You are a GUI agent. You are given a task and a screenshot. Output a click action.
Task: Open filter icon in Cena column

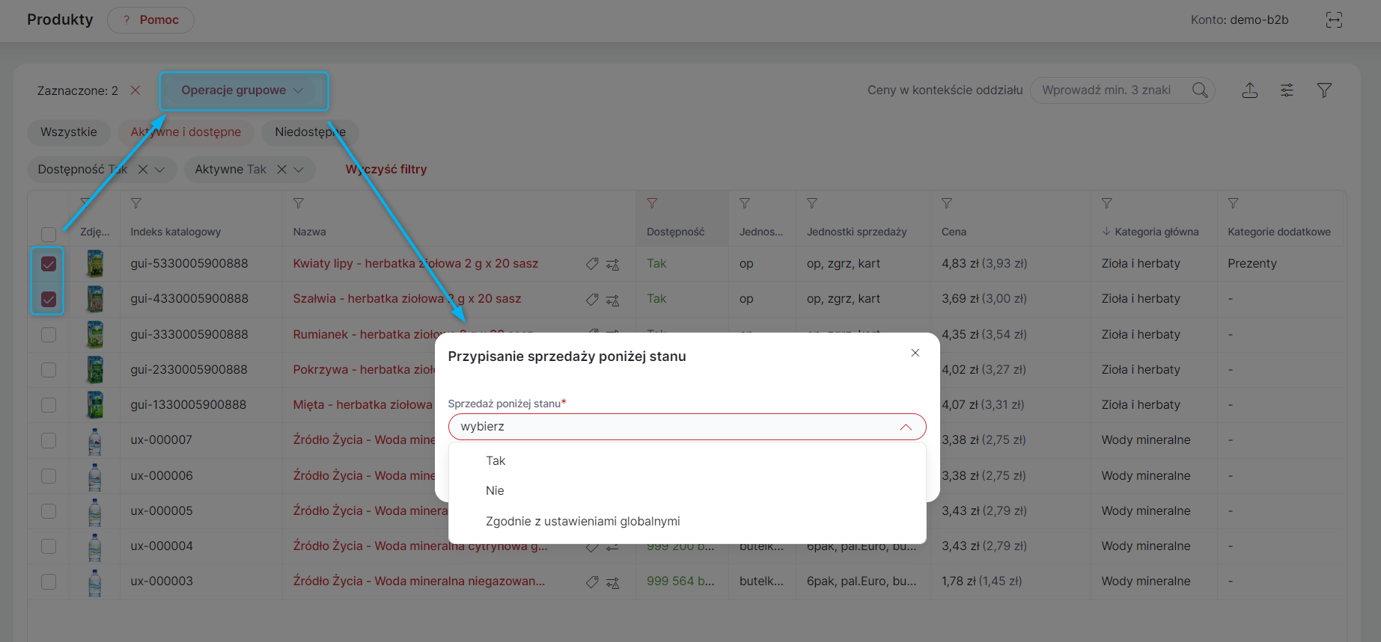[x=947, y=203]
